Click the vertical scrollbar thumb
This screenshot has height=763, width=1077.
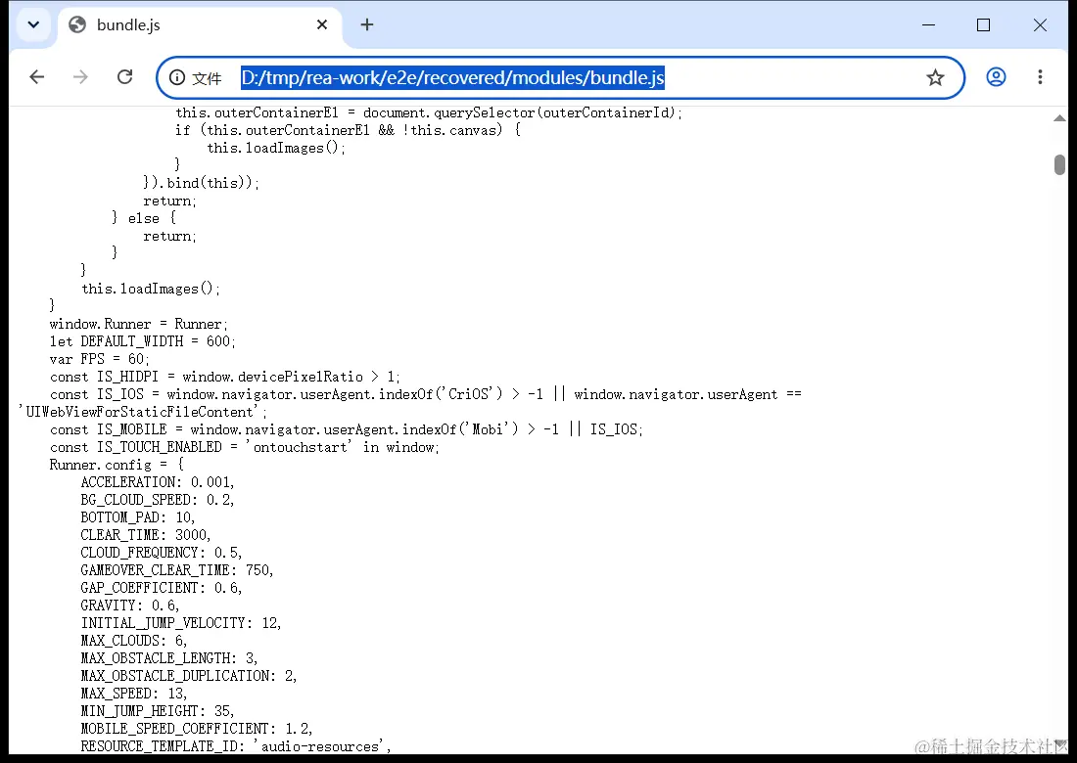click(1059, 164)
